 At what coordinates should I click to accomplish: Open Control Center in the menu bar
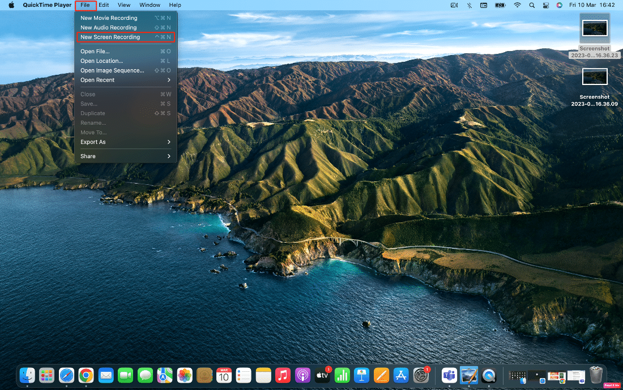[546, 5]
